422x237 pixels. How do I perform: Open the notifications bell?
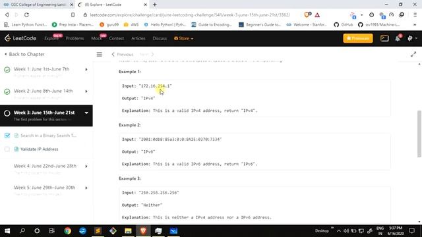point(398,38)
